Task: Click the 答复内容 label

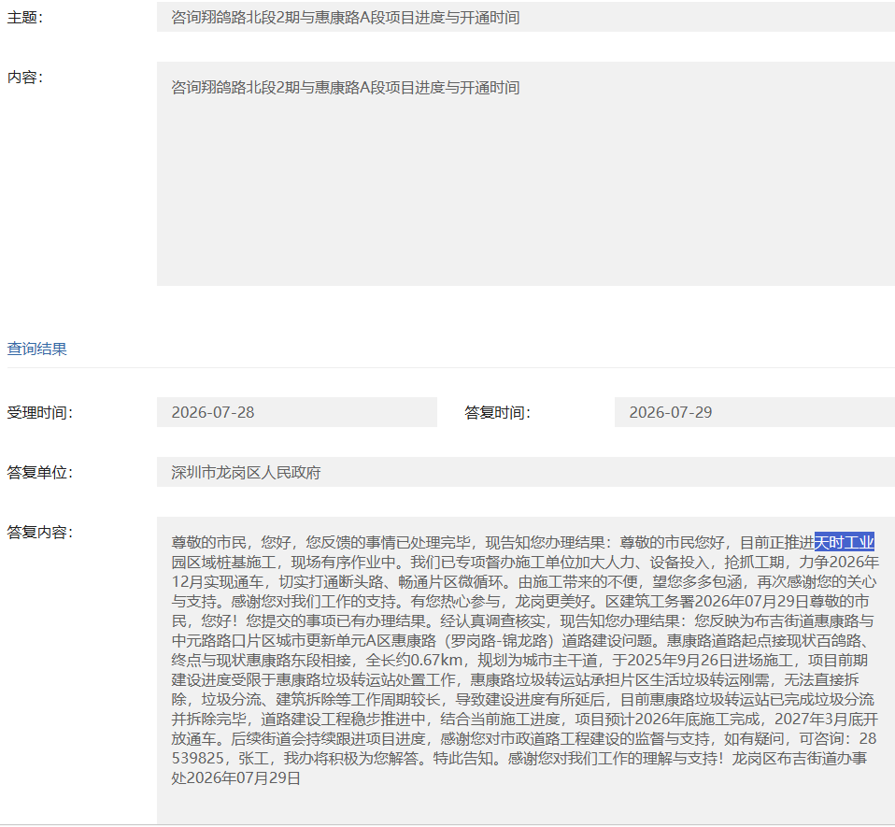Action: coord(39,533)
